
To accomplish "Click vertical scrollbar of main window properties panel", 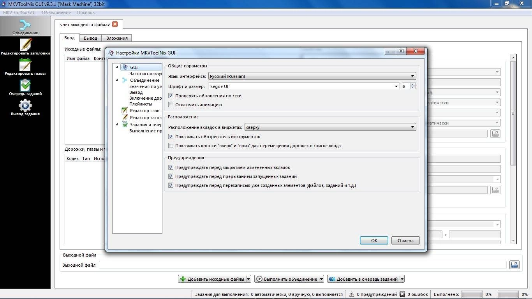I will coord(513,113).
